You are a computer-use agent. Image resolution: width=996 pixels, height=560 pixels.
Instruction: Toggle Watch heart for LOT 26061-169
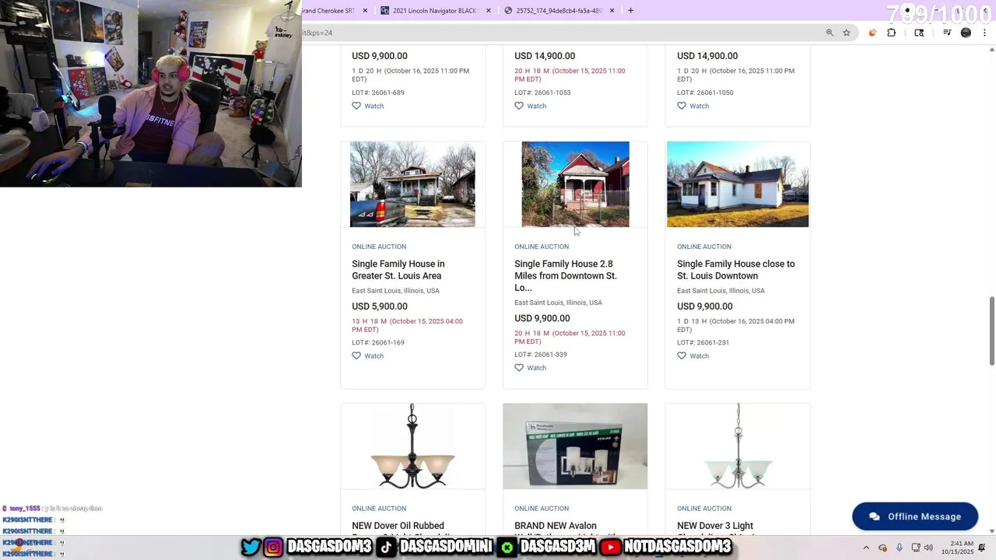(x=356, y=355)
